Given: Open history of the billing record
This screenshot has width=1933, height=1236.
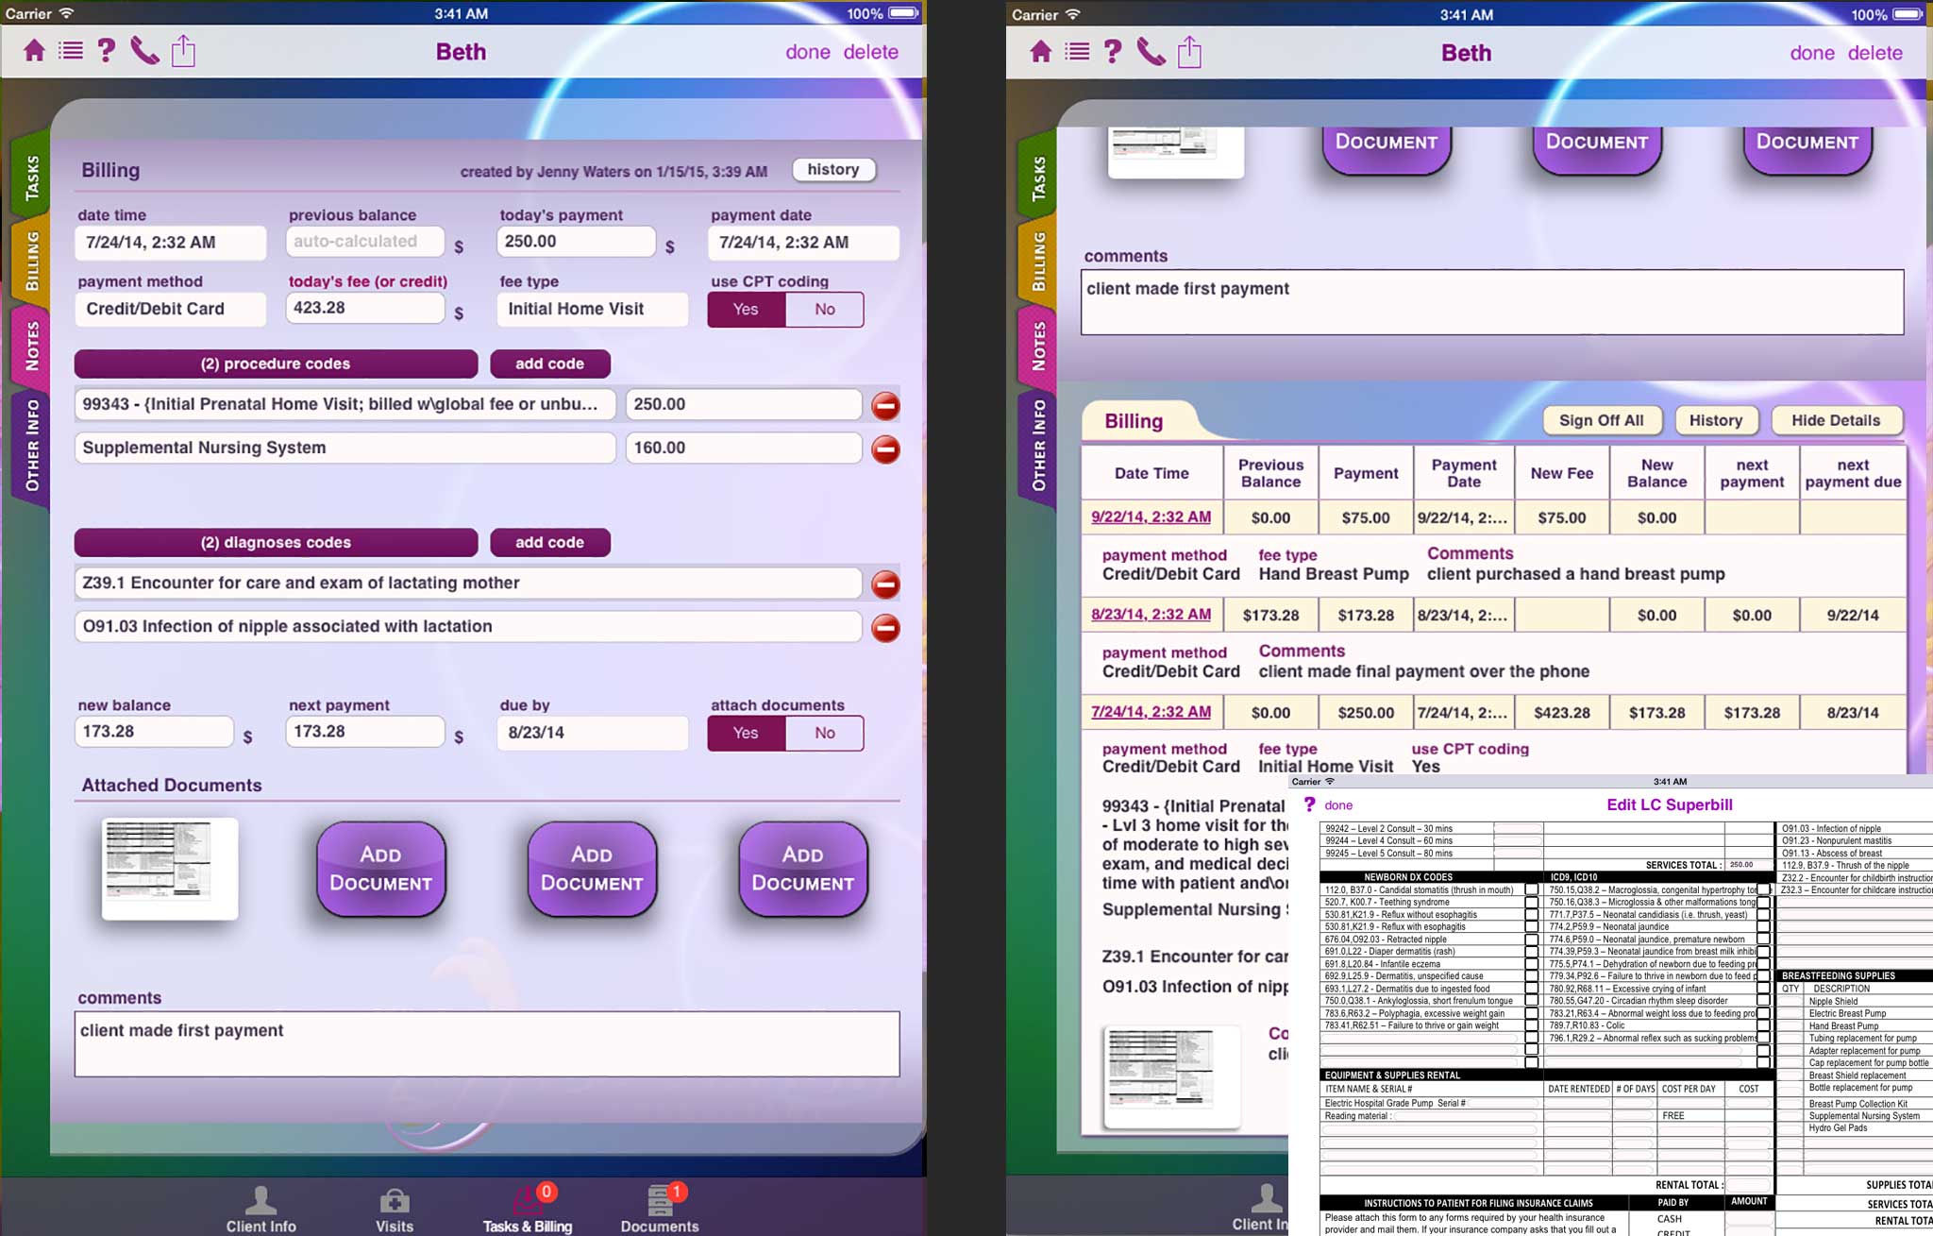Looking at the screenshot, I should pyautogui.click(x=833, y=169).
